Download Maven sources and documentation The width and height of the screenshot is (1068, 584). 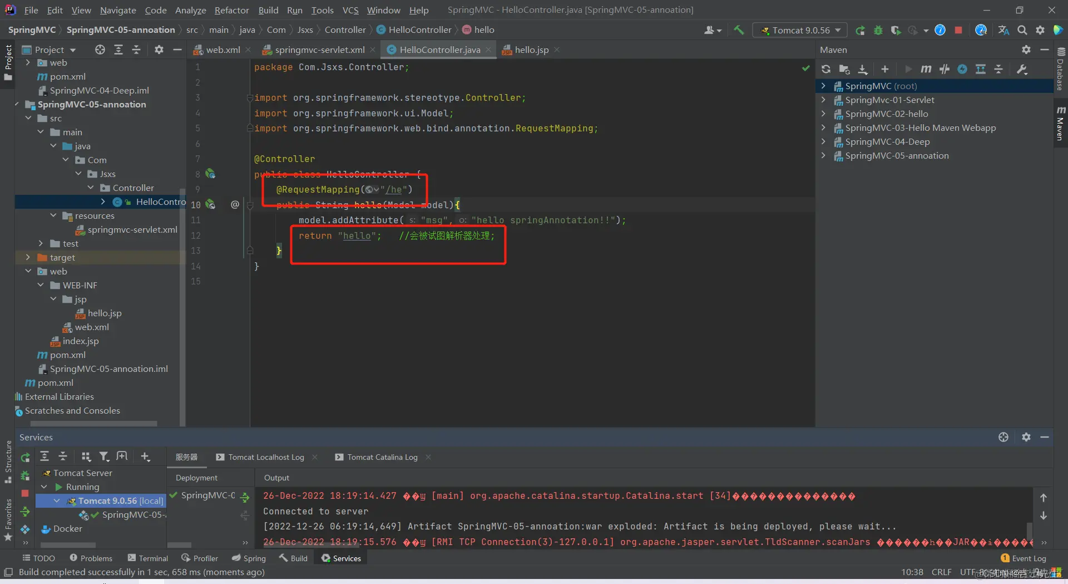point(863,69)
